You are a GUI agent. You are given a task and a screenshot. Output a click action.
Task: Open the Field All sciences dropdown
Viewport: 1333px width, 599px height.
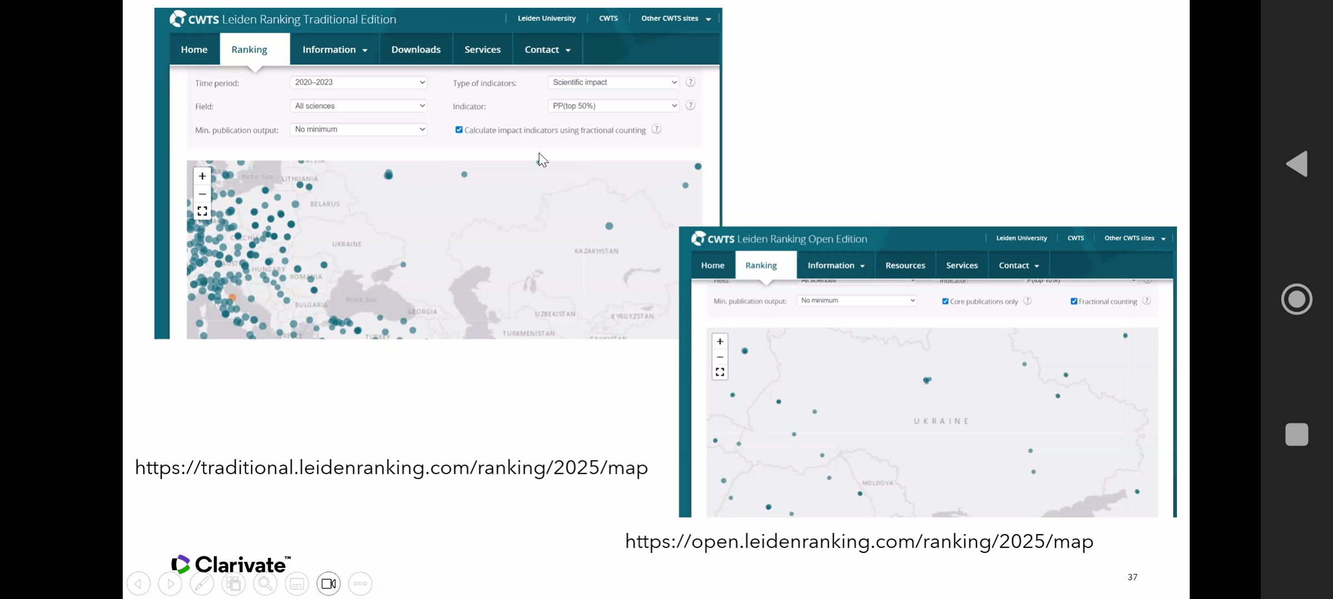pyautogui.click(x=358, y=105)
